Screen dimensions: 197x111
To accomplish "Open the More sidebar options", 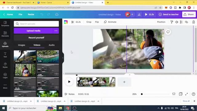I will click(x=5, y=86).
